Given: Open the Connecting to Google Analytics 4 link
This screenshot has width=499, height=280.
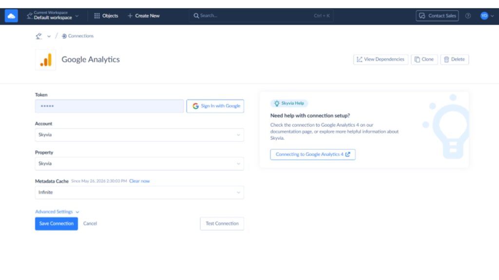Looking at the screenshot, I should coord(312,154).
